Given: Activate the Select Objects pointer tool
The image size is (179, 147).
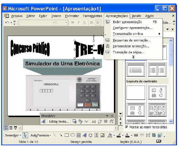Looking at the screenshot, I should point(25,135).
